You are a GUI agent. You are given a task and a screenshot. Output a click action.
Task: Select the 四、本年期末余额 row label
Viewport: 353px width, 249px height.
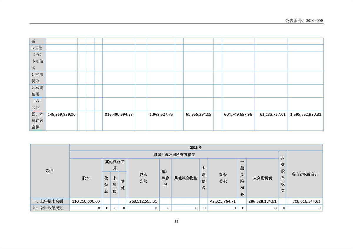pos(37,121)
